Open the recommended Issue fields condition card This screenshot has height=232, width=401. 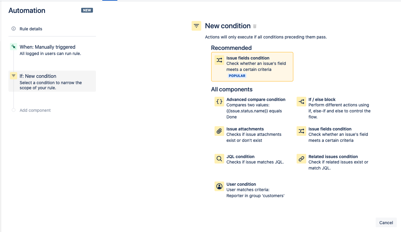tap(252, 67)
